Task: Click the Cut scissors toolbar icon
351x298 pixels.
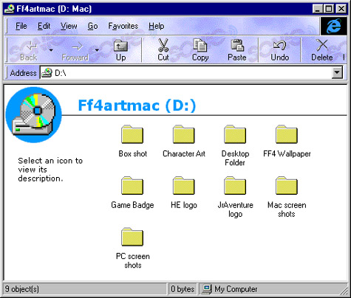Action: pyautogui.click(x=163, y=45)
